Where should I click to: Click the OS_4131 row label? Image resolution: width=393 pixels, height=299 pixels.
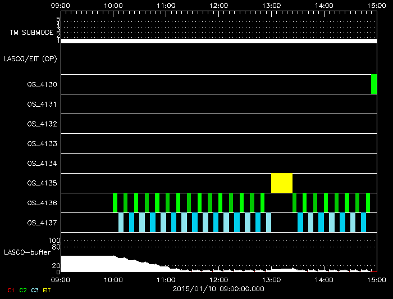tap(42, 104)
